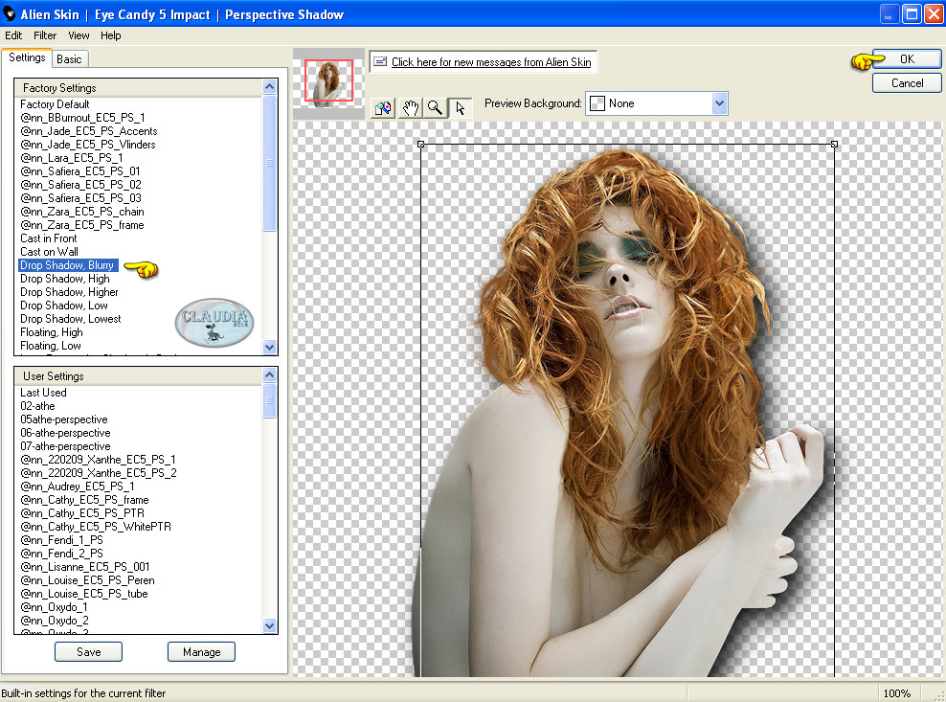The height and width of the screenshot is (702, 946).
Task: Click the Cancel button
Action: pyautogui.click(x=907, y=83)
